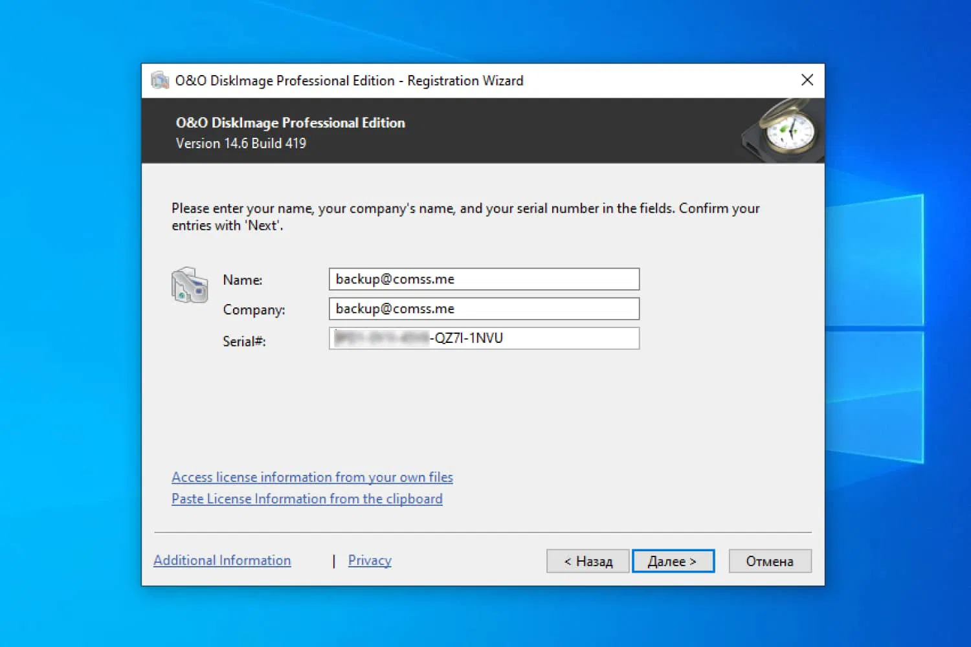Click the instruction text about entering your name
Viewport: 971px width, 647px height.
(465, 217)
